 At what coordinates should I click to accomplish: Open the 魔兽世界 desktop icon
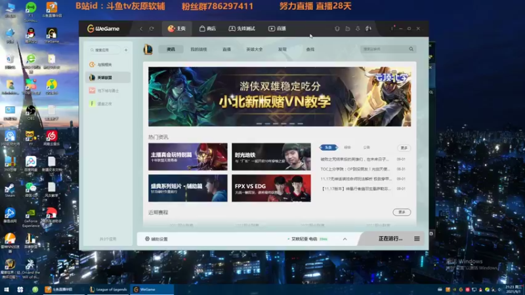(x=10, y=269)
